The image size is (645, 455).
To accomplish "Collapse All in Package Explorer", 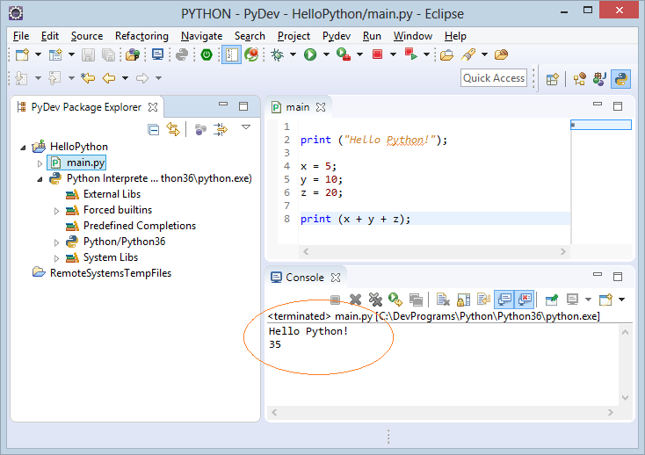I will [x=154, y=130].
